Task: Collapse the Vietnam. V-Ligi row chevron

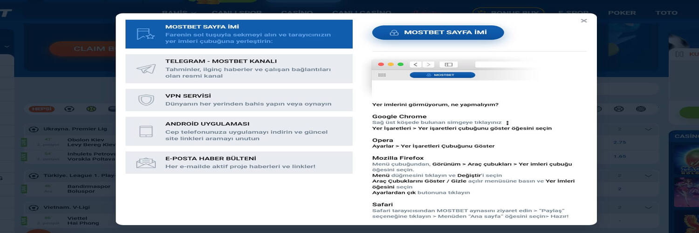Action: 648,207
